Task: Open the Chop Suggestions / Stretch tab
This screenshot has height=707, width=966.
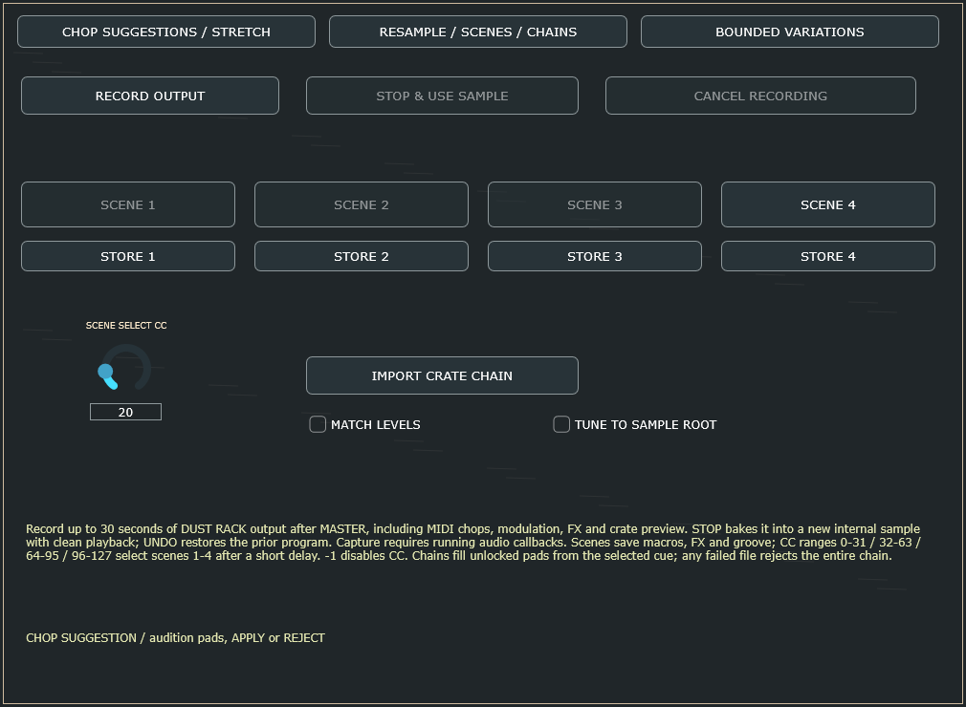Action: click(166, 32)
